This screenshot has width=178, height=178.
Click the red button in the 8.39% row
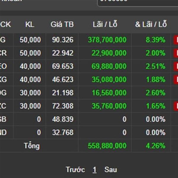pos(176,40)
